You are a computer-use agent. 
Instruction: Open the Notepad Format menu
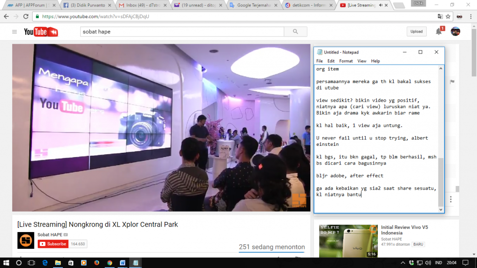(x=346, y=61)
